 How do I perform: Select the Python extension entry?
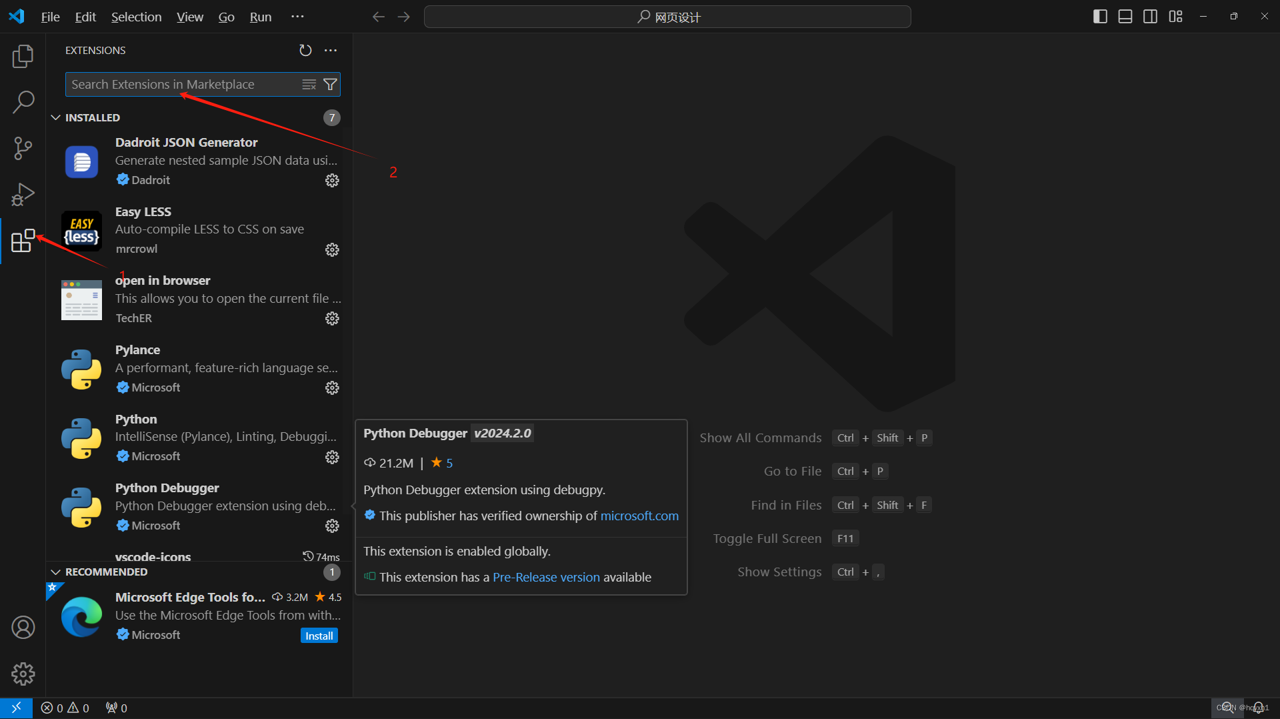click(x=199, y=438)
